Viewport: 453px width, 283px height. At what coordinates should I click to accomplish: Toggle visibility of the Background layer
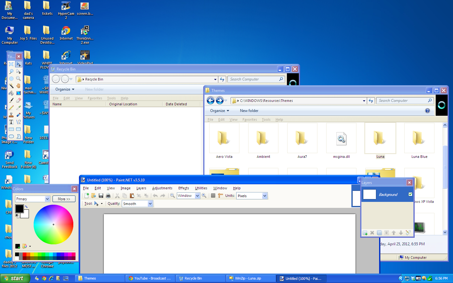pos(410,194)
